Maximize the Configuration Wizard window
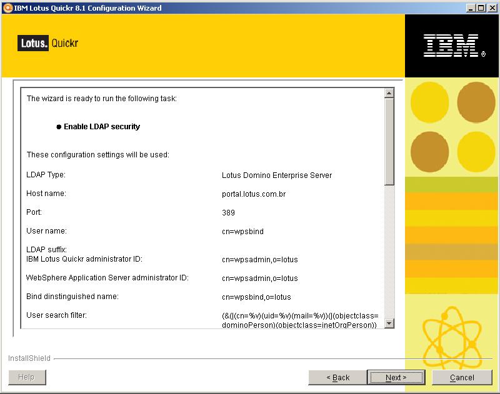500x394 pixels. [481, 7]
